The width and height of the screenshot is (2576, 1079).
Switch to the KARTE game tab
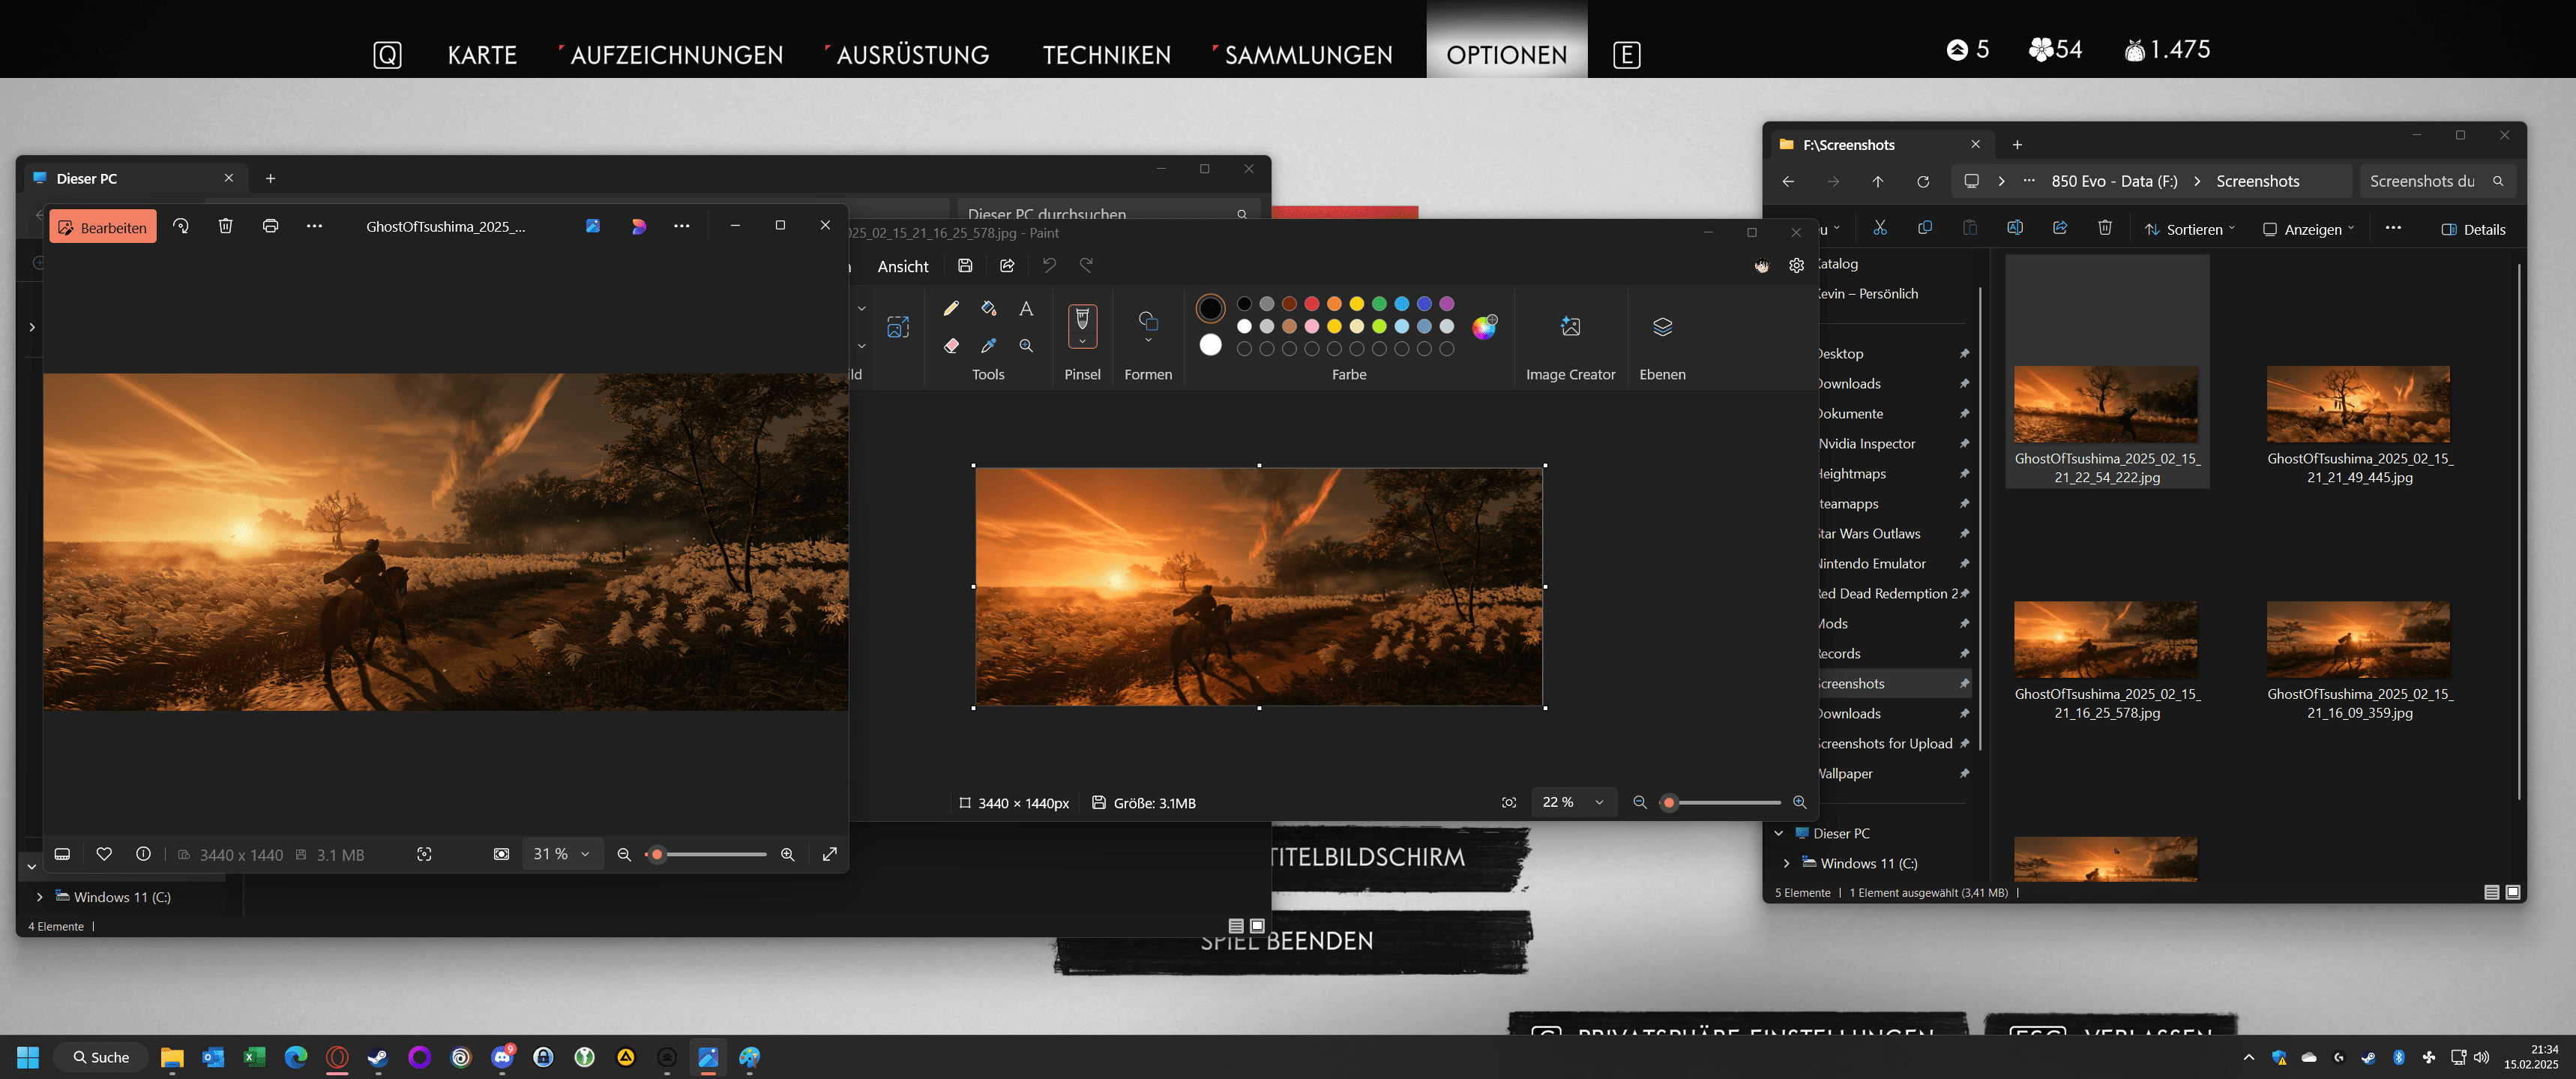[482, 55]
